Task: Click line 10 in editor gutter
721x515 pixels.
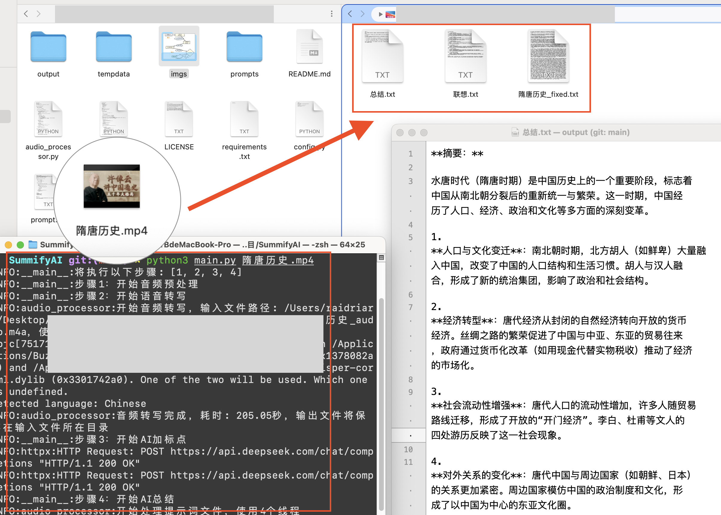Action: coord(408,449)
